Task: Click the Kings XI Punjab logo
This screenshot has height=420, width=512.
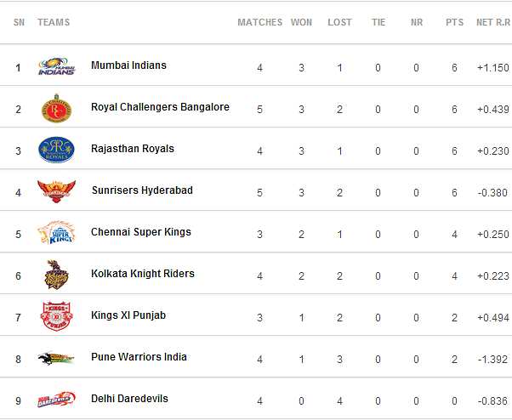Action: 56,316
